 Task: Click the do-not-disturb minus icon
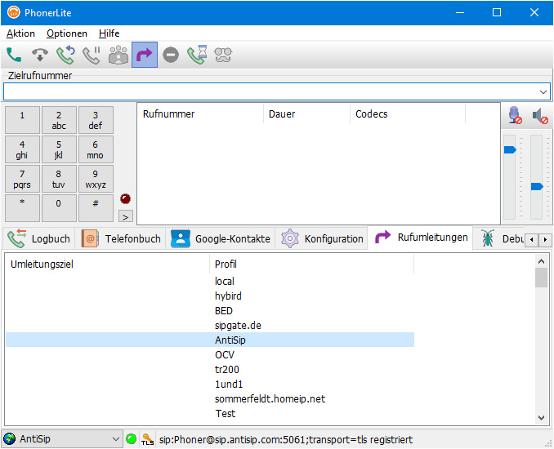171,56
